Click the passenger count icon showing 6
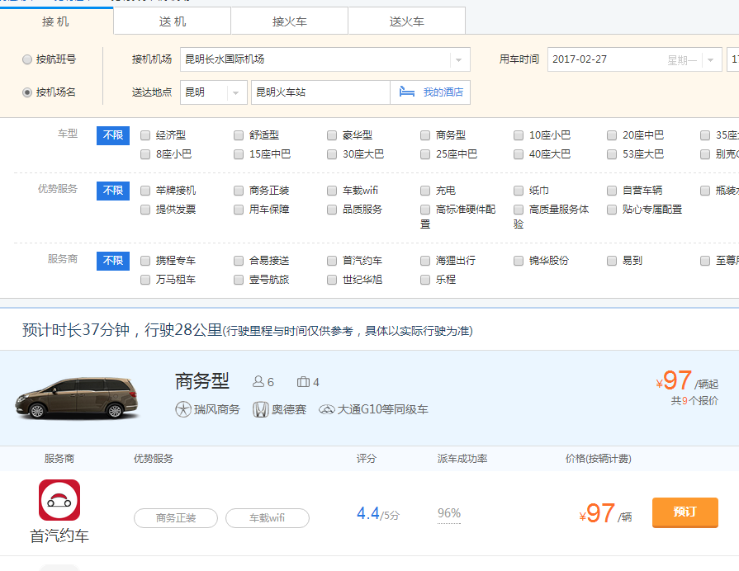The image size is (739, 571). pyautogui.click(x=258, y=381)
